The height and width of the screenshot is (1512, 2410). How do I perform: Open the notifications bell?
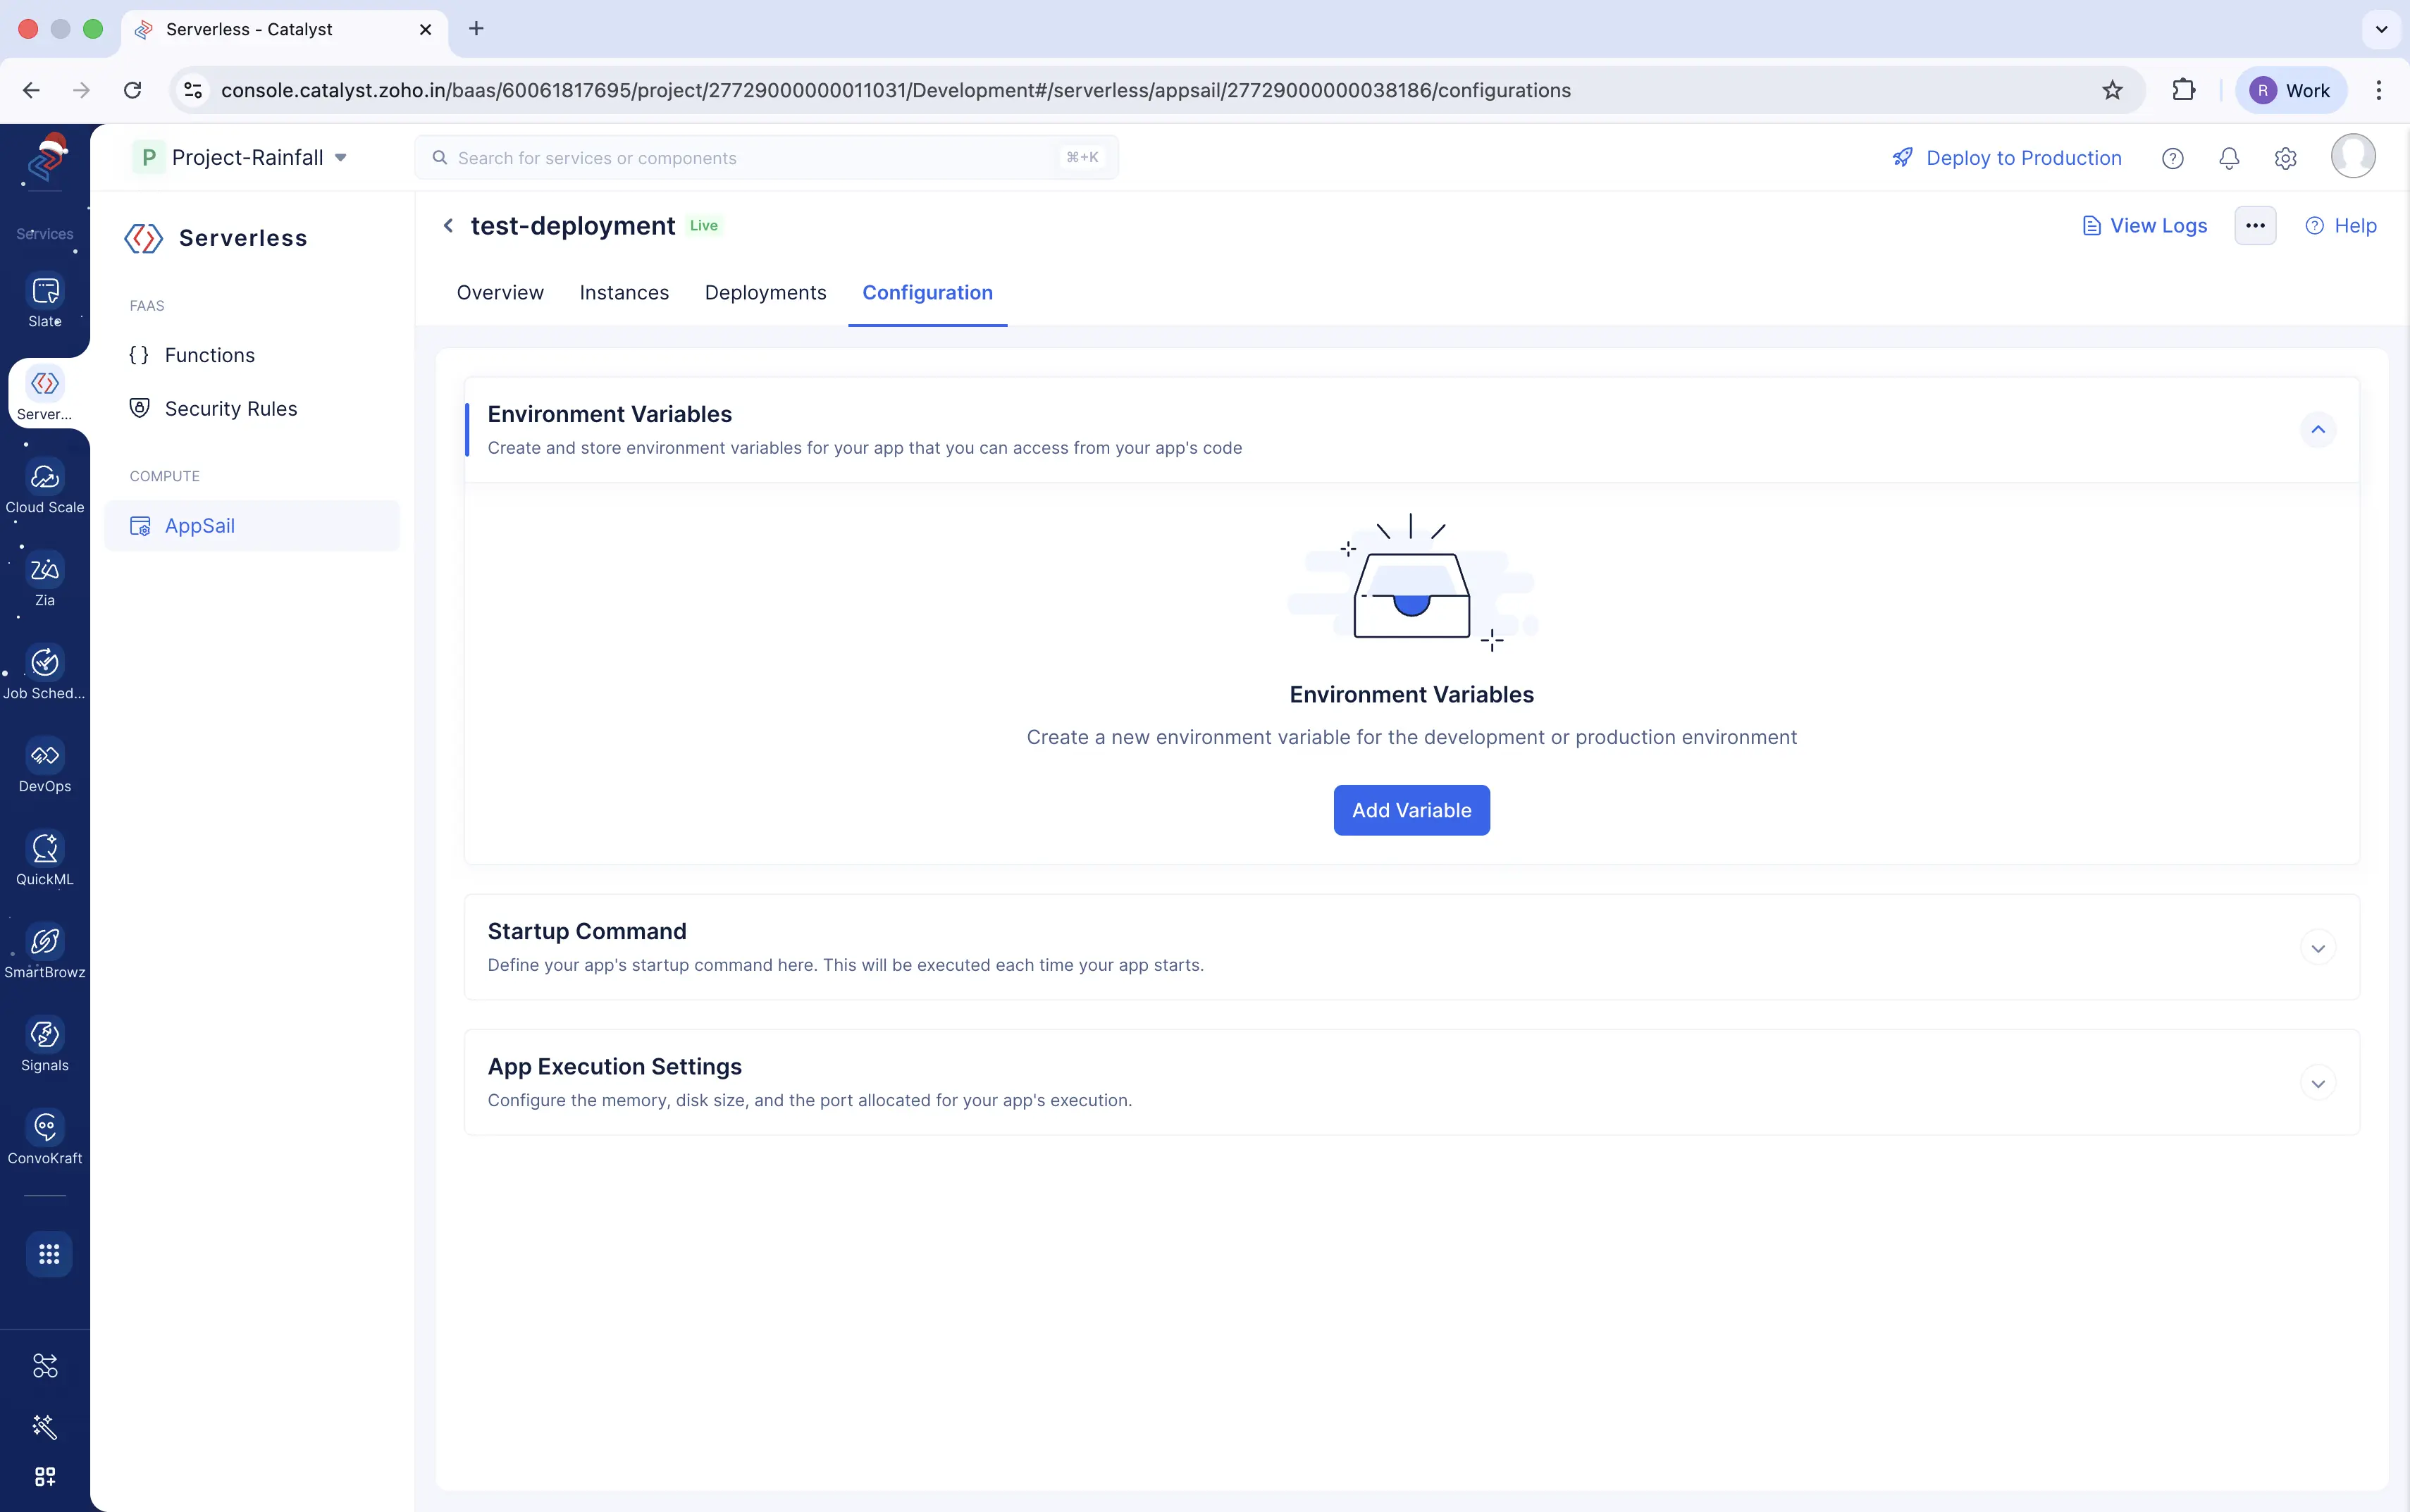tap(2228, 157)
